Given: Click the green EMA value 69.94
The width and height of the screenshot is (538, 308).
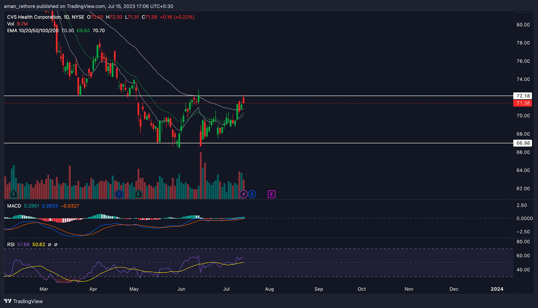Looking at the screenshot, I should (83, 31).
